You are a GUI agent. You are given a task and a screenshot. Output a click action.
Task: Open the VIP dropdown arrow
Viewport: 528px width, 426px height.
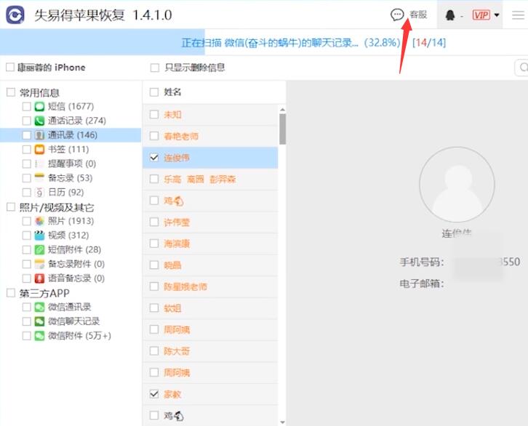point(496,15)
